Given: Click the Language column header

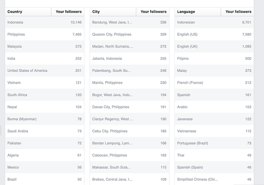Looking at the screenshot, I should click(x=186, y=12).
